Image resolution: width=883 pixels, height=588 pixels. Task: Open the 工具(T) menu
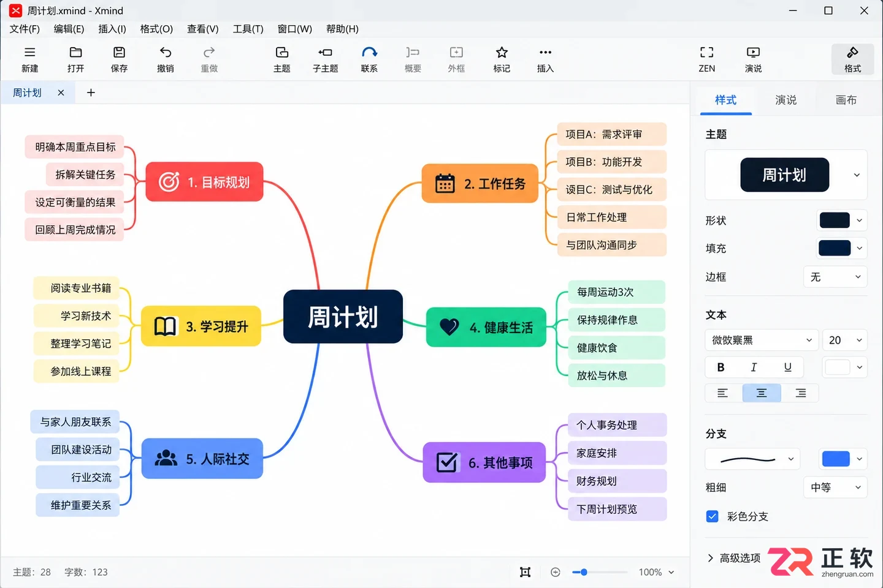pyautogui.click(x=248, y=29)
